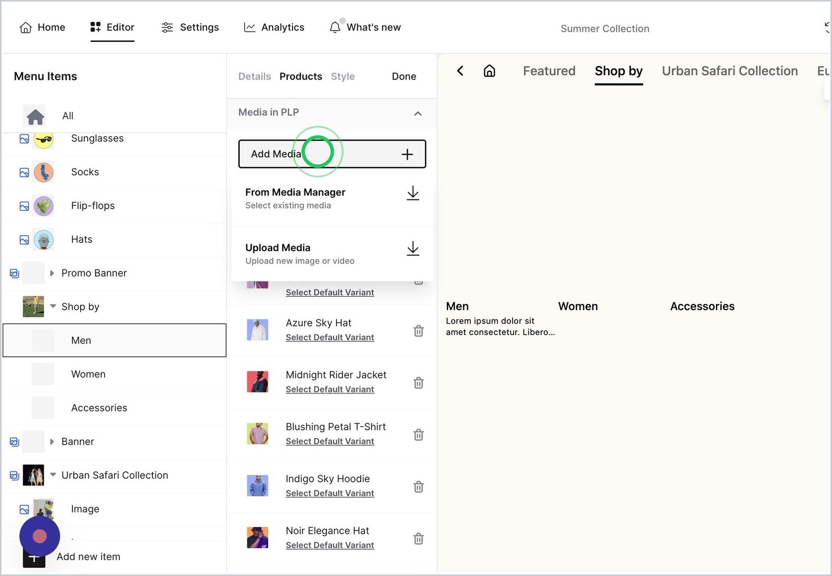Open the What's new notifications

[365, 27]
